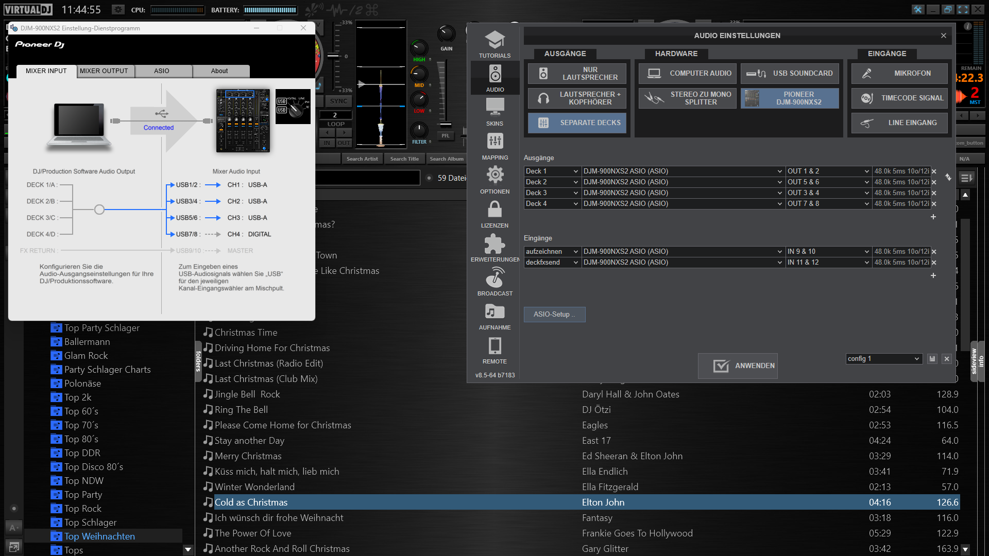Open the Top Weihnachten playlist folder
The image size is (989, 556).
(99, 536)
